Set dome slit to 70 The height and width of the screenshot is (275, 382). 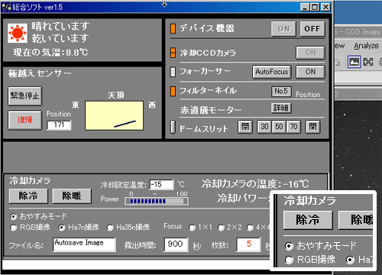tap(293, 127)
